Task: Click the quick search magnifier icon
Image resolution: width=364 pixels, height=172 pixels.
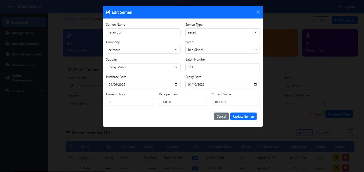Action: click(x=351, y=132)
